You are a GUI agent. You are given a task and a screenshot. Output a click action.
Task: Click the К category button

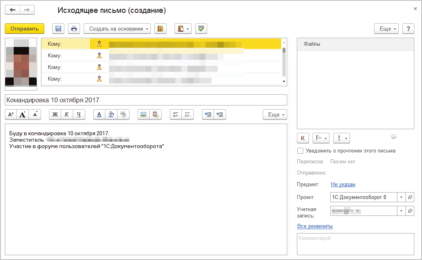click(x=303, y=138)
